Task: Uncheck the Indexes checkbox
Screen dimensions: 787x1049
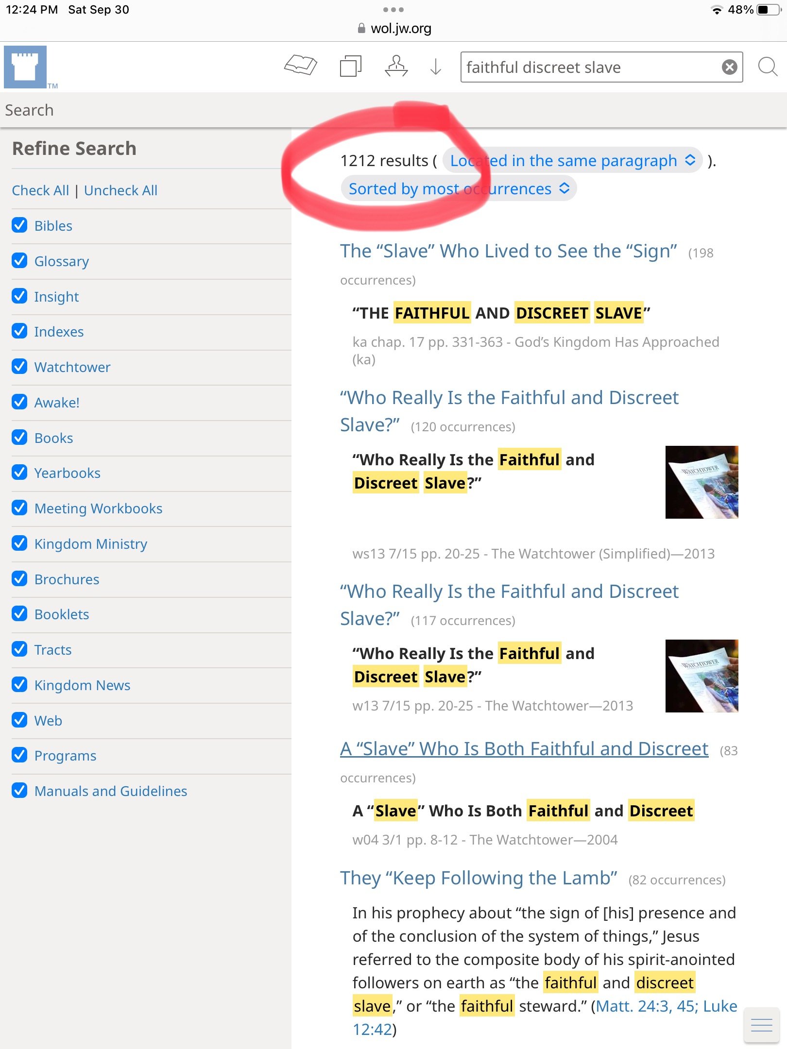Action: tap(19, 331)
